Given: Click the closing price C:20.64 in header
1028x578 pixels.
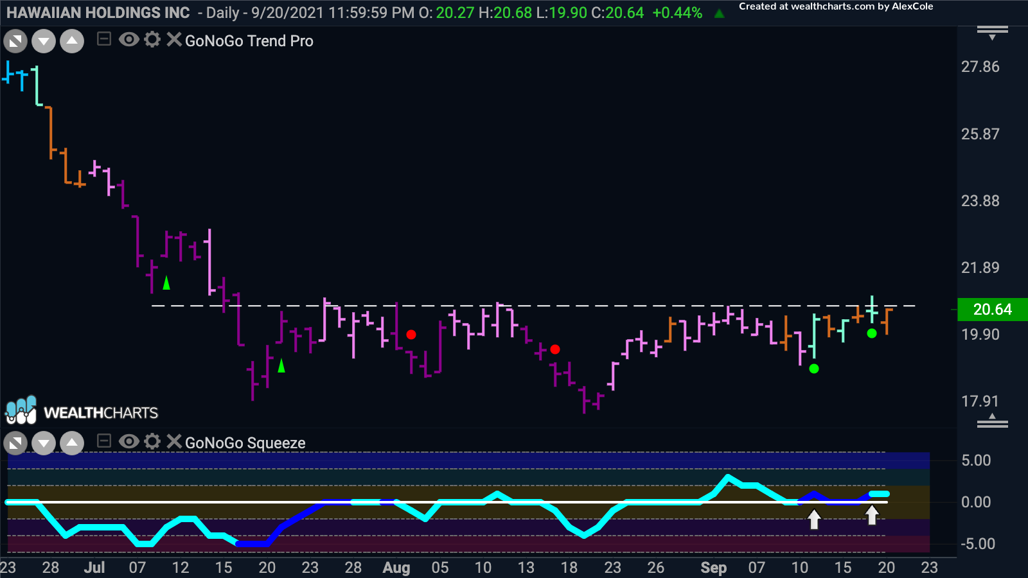Looking at the screenshot, I should pos(617,13).
